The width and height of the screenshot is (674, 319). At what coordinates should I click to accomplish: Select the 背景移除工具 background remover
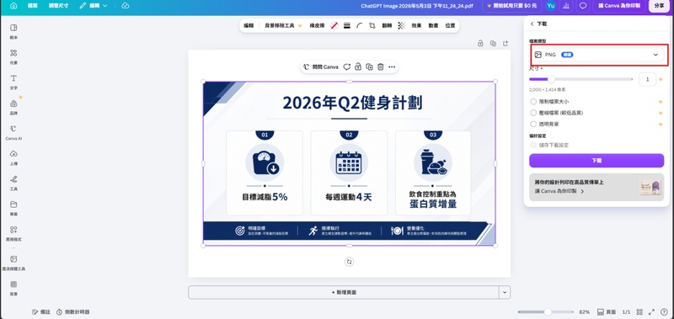[282, 26]
